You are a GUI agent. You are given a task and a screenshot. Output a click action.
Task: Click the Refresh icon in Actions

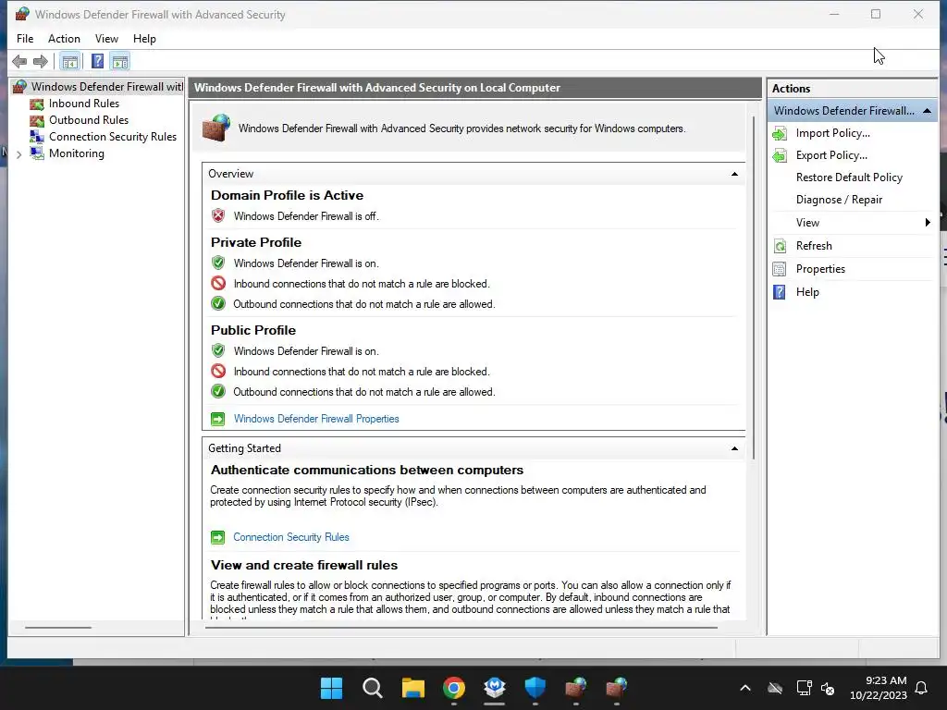point(780,246)
